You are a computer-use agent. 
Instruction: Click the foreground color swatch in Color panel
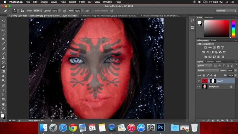[x=199, y=22]
